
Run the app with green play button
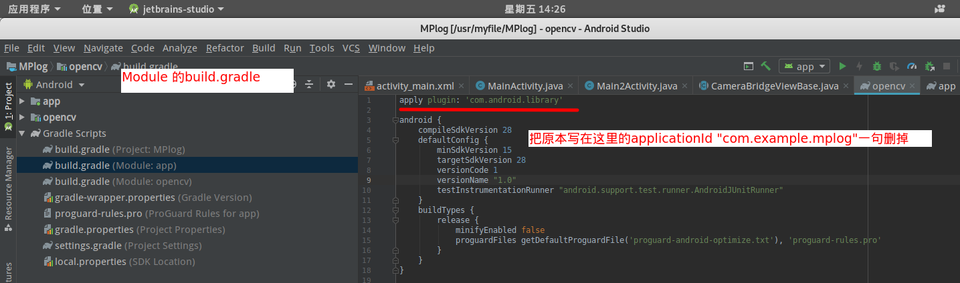point(843,66)
